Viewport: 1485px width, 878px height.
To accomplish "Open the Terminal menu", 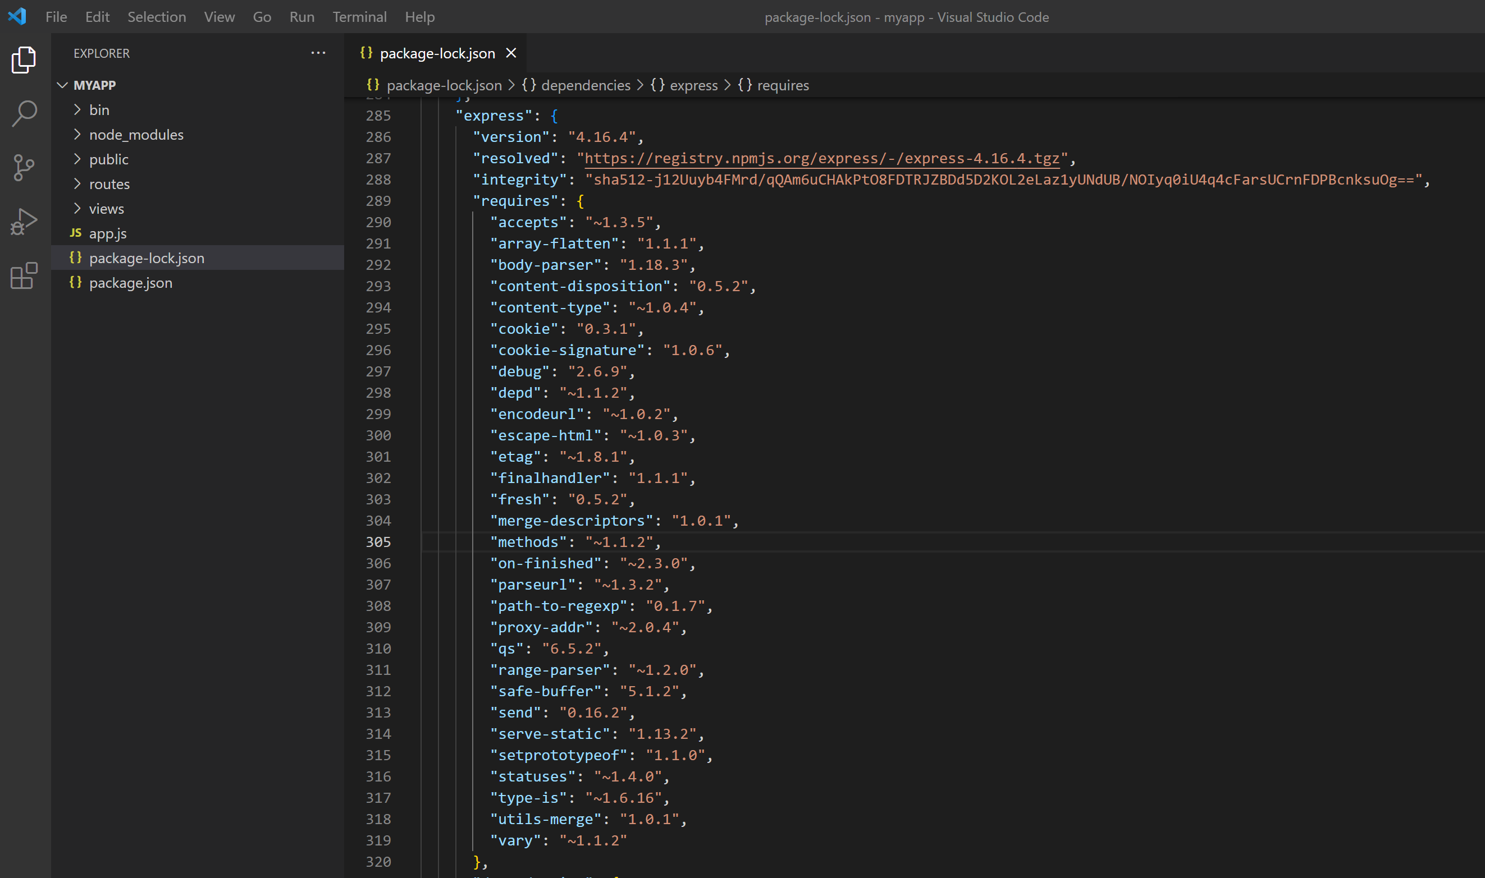I will 359,17.
